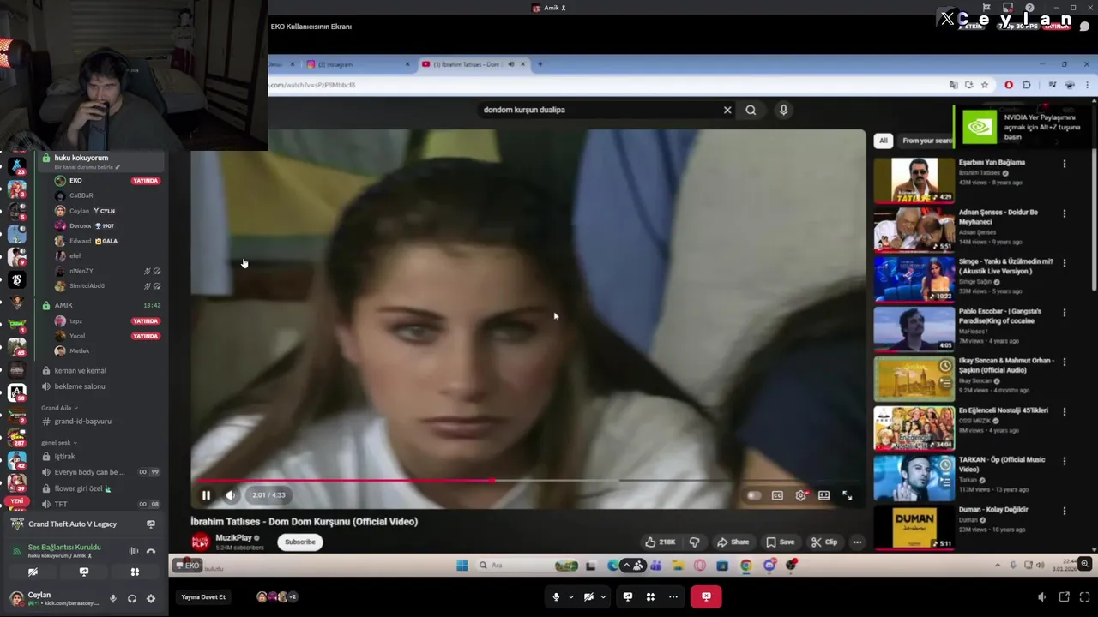Image resolution: width=1098 pixels, height=617 pixels.
Task: Collapse the 'Grand Aile' category
Action: tap(59, 408)
